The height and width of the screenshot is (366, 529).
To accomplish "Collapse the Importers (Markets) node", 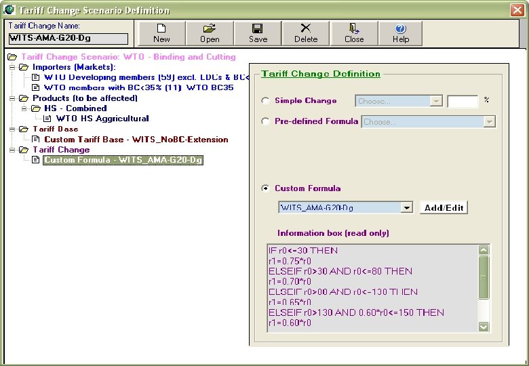I will coord(12,67).
